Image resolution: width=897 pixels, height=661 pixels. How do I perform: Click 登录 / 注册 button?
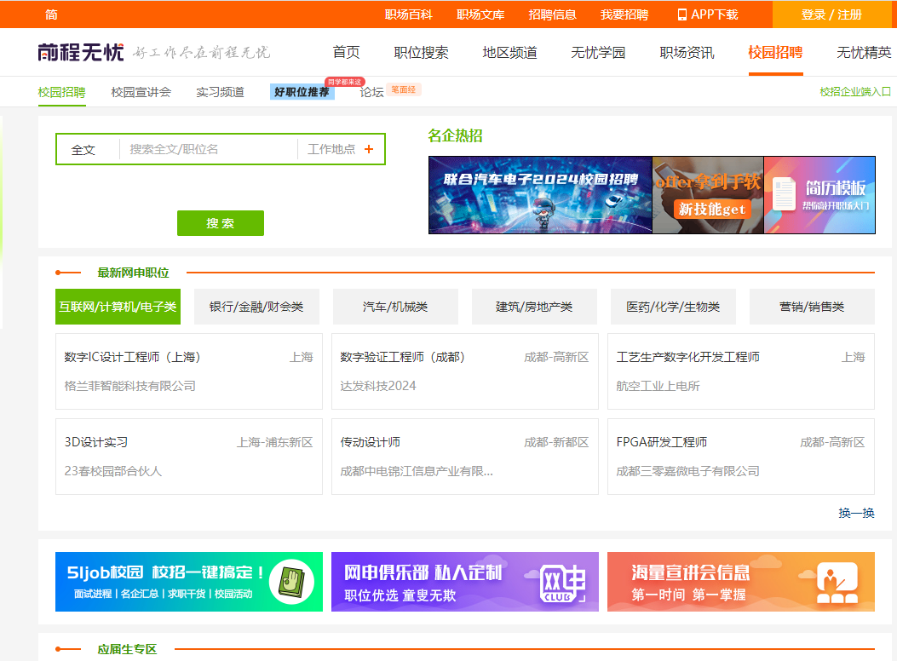click(x=831, y=14)
